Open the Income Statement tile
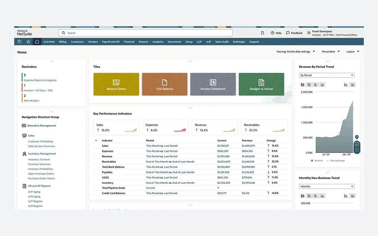 [x=213, y=84]
